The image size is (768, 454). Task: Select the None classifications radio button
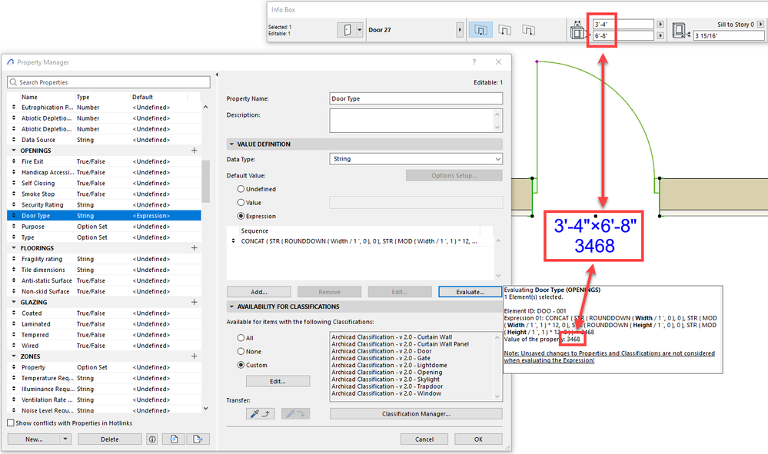coord(241,351)
